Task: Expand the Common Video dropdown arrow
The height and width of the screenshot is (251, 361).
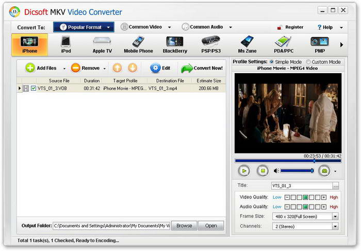Action: (170, 27)
